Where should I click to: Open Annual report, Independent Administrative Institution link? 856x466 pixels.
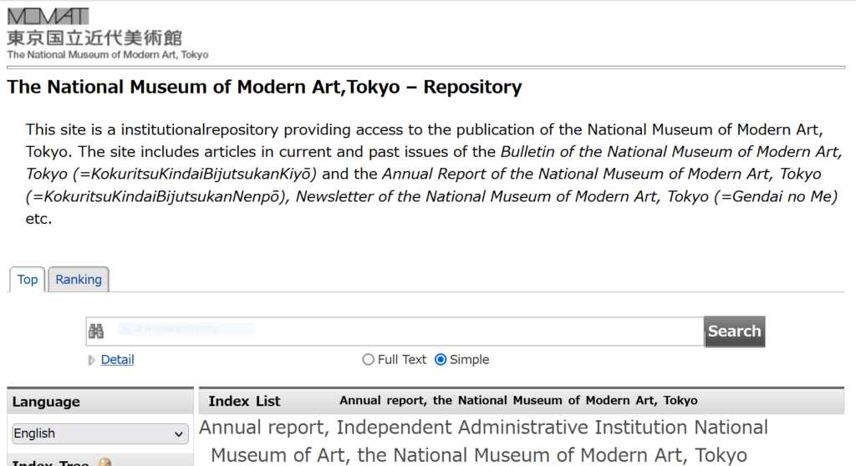tap(484, 441)
